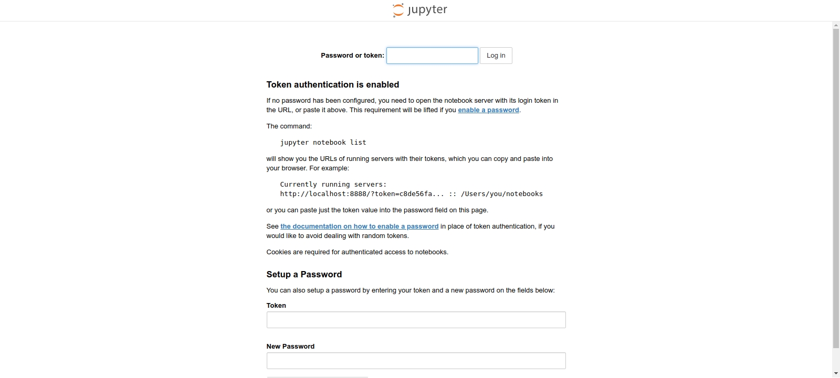Image resolution: width=840 pixels, height=378 pixels.
Task: Focus the Password or token field
Action: pyautogui.click(x=432, y=56)
